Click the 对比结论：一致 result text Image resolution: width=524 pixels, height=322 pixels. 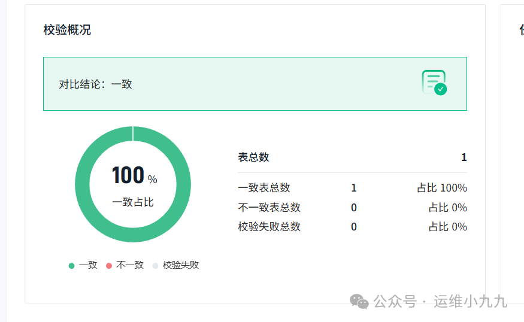95,84
